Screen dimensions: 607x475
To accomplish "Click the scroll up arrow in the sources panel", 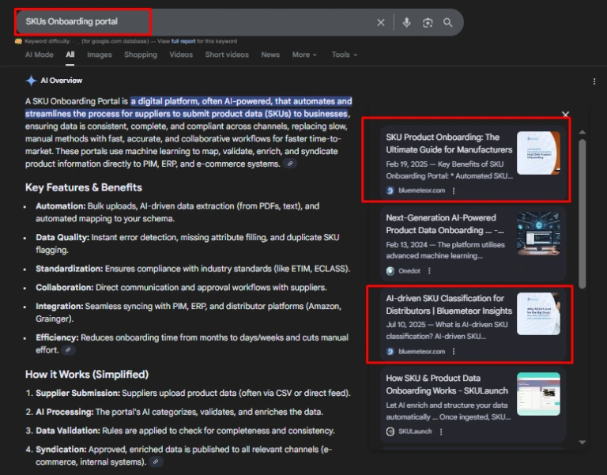I will click(582, 133).
